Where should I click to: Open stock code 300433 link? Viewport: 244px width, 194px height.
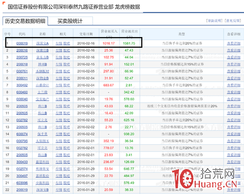pyautogui.click(x=22, y=162)
